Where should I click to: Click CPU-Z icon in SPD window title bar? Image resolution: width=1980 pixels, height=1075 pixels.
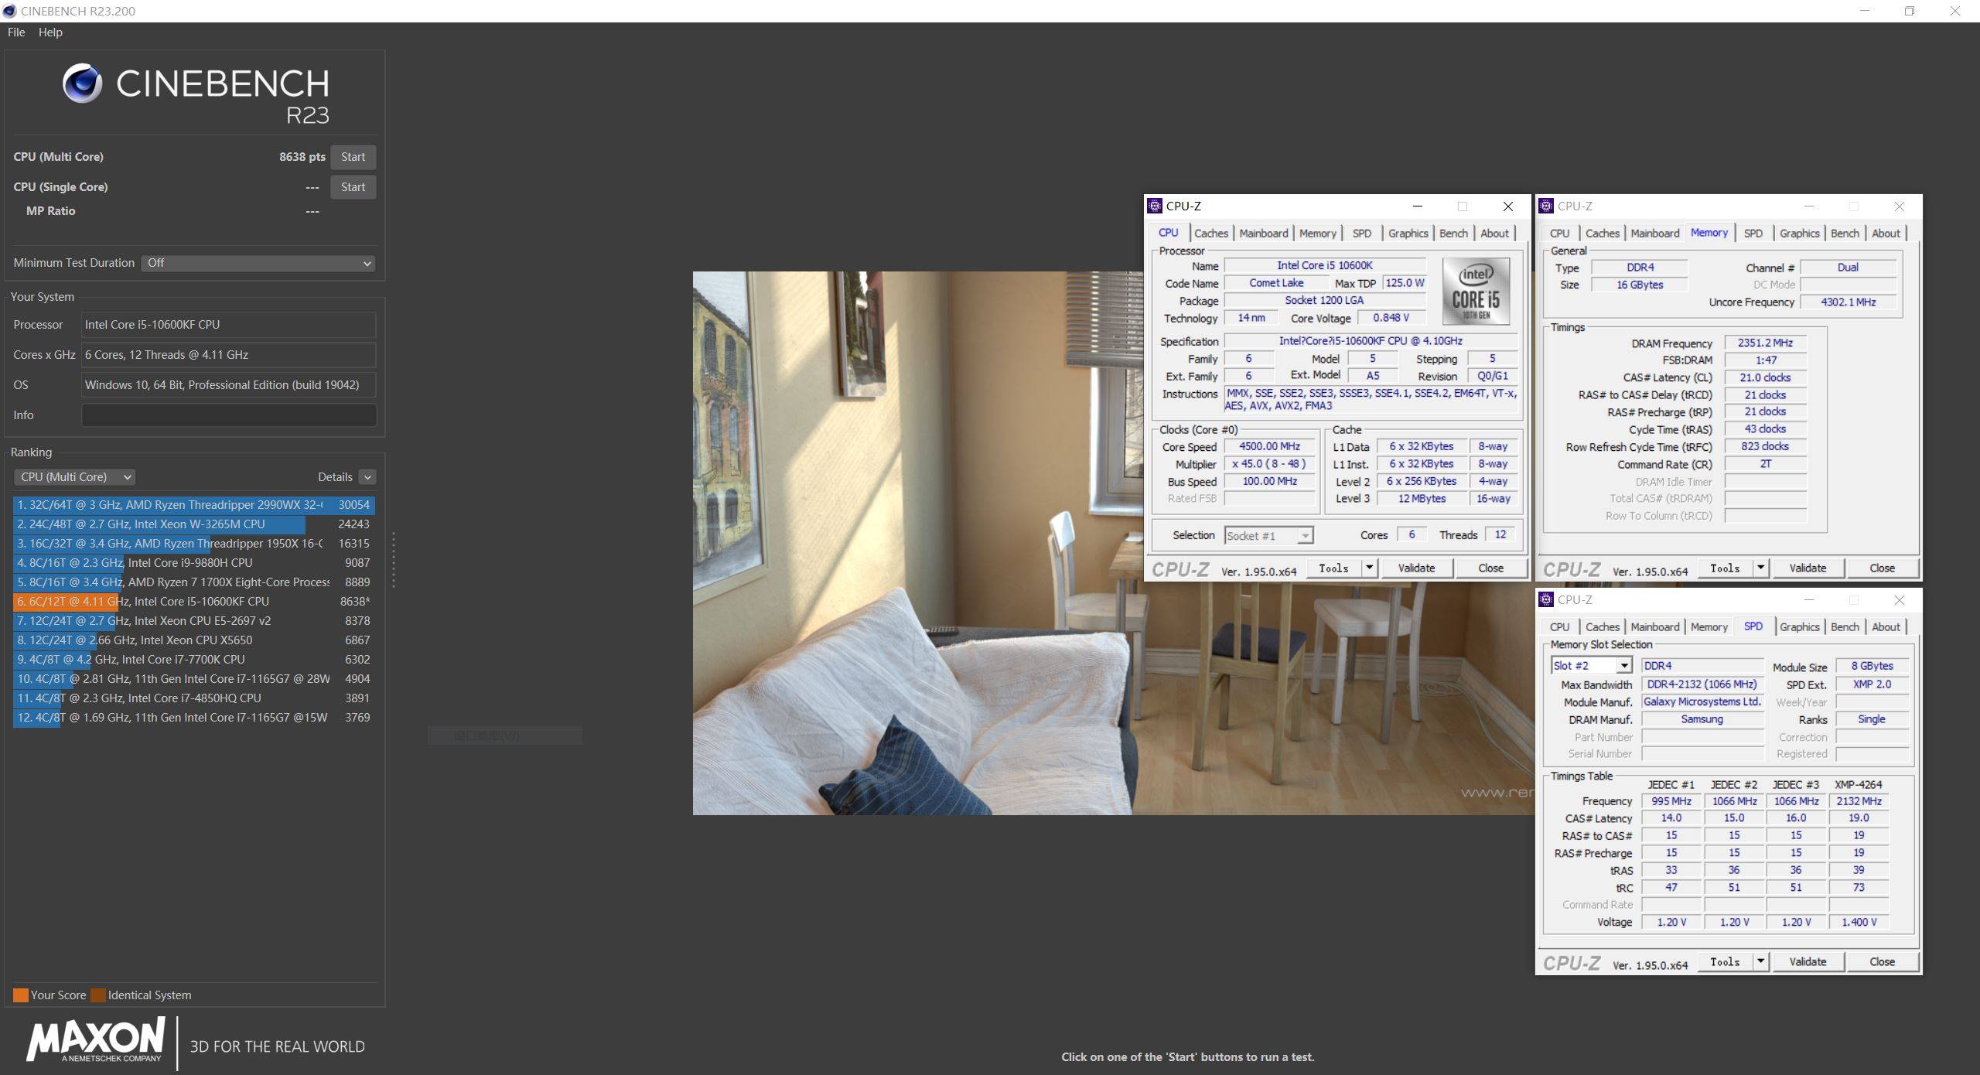click(x=1546, y=599)
